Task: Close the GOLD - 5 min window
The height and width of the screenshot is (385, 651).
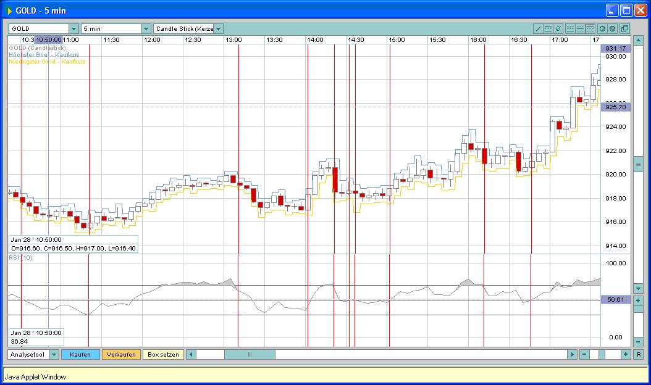Action: pos(640,10)
